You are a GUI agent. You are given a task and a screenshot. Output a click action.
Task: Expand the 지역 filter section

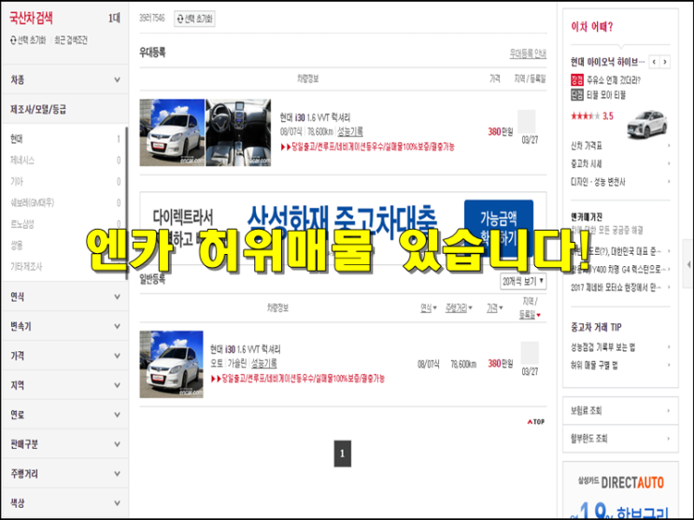[x=65, y=385]
